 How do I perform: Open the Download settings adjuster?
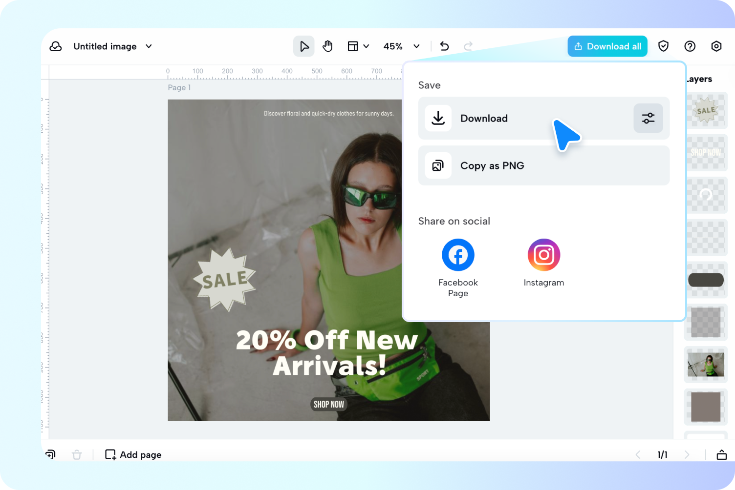648,118
